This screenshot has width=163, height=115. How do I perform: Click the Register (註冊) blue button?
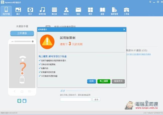coord(92,81)
